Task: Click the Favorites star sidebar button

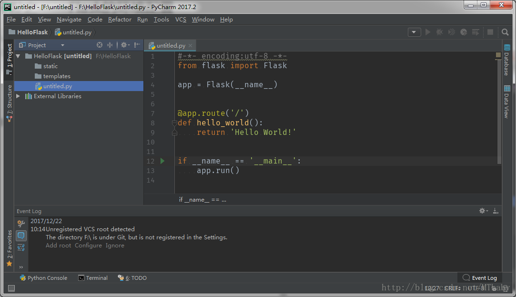Action: [x=10, y=248]
